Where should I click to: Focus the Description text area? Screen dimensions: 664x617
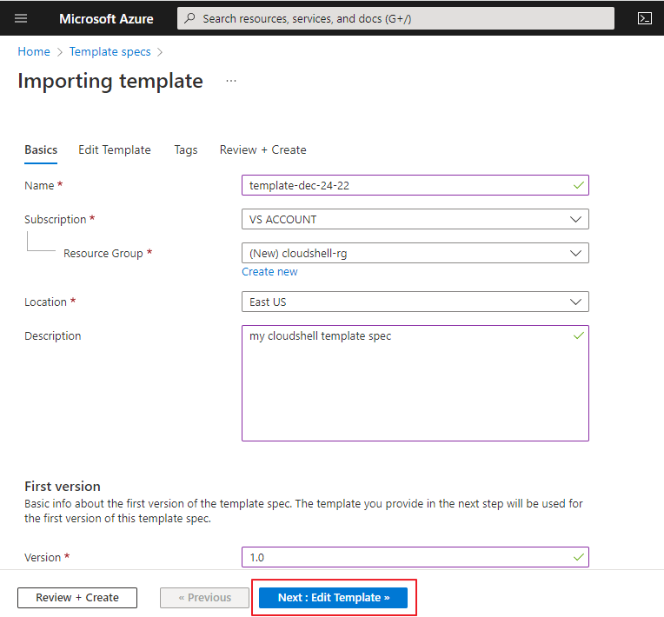pyautogui.click(x=415, y=383)
